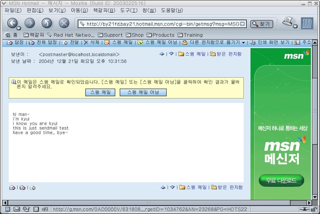Confirm junk with yellow box 스팸 메일 button
The image size is (320, 214).
click(x=100, y=92)
